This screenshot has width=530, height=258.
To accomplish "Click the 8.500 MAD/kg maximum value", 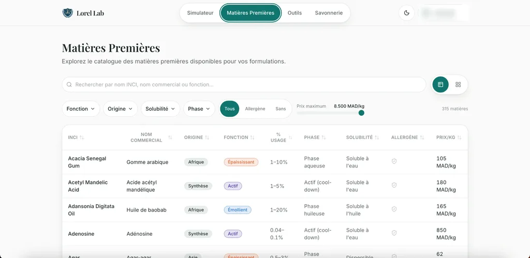I will click(x=349, y=106).
